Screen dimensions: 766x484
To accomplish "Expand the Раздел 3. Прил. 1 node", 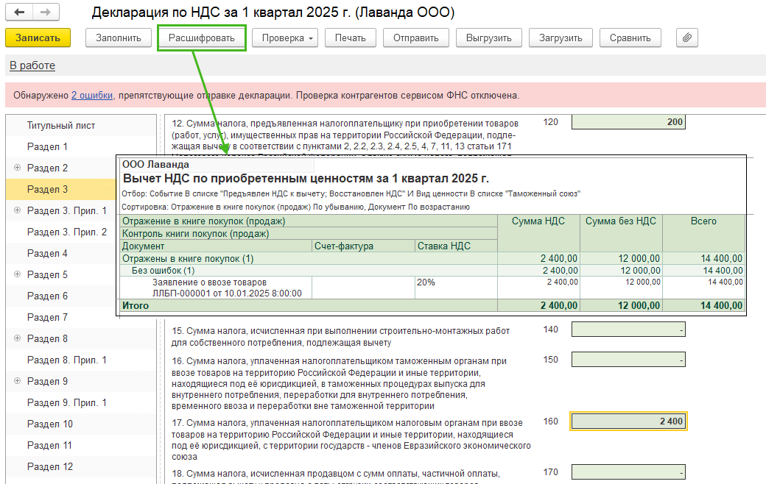I will pos(17,210).
